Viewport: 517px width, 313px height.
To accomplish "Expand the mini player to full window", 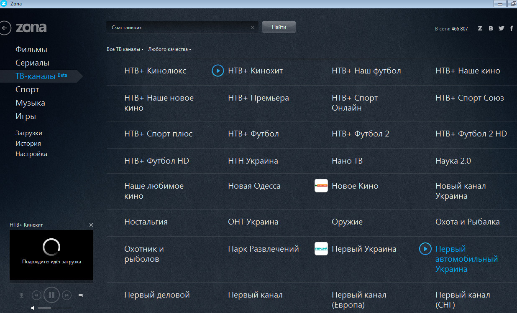I will click(81, 295).
